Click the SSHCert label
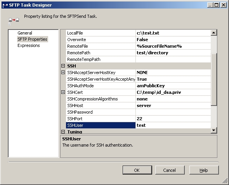Screen dimensions: 229x185 (x=101, y=92)
